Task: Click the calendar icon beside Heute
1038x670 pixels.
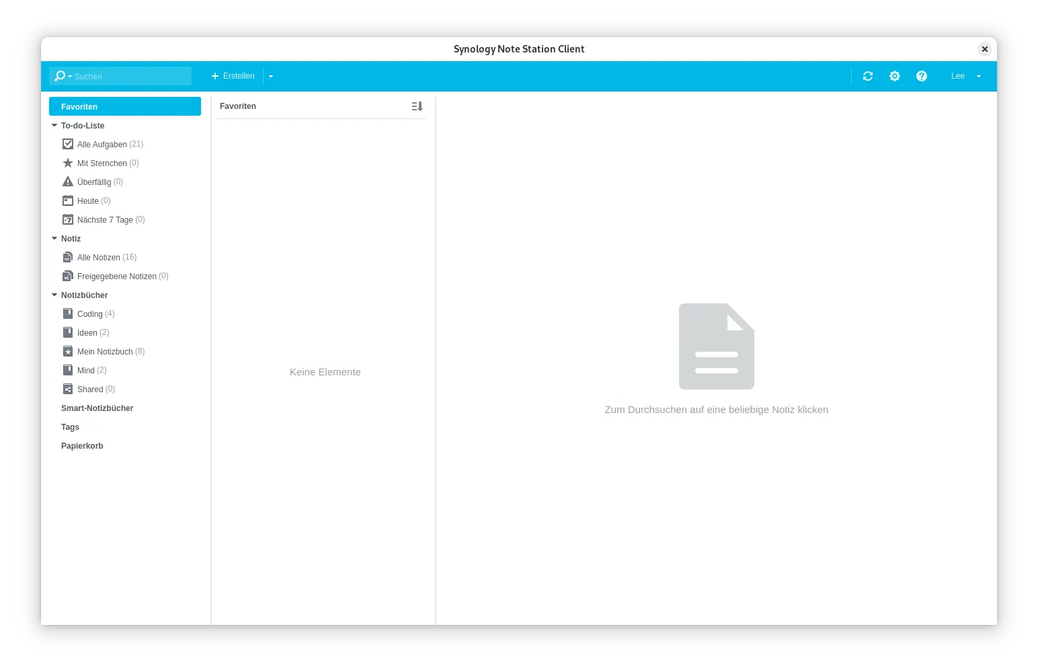Action: click(x=68, y=200)
